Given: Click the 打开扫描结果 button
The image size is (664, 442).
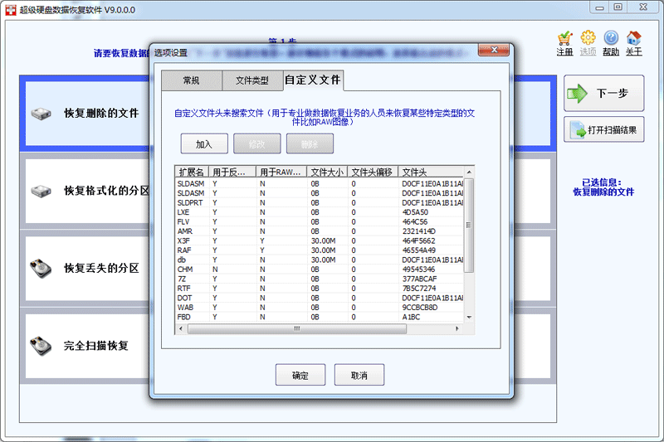Looking at the screenshot, I should click(x=604, y=130).
